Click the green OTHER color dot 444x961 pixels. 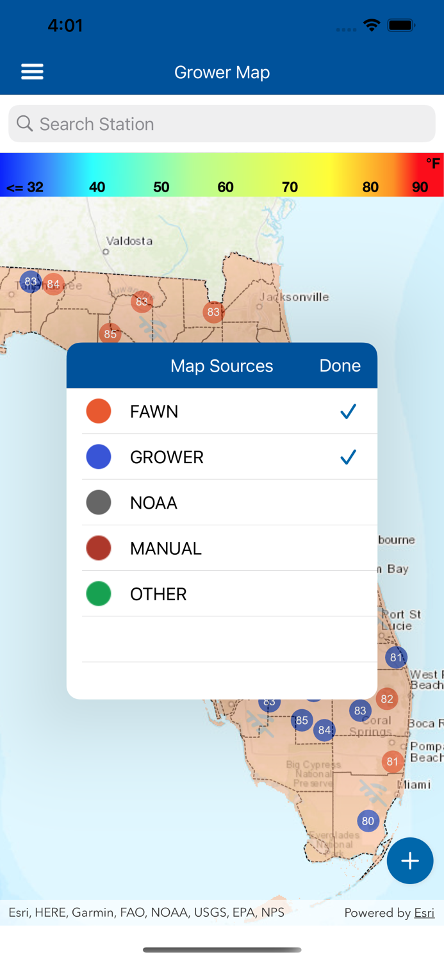(99, 594)
